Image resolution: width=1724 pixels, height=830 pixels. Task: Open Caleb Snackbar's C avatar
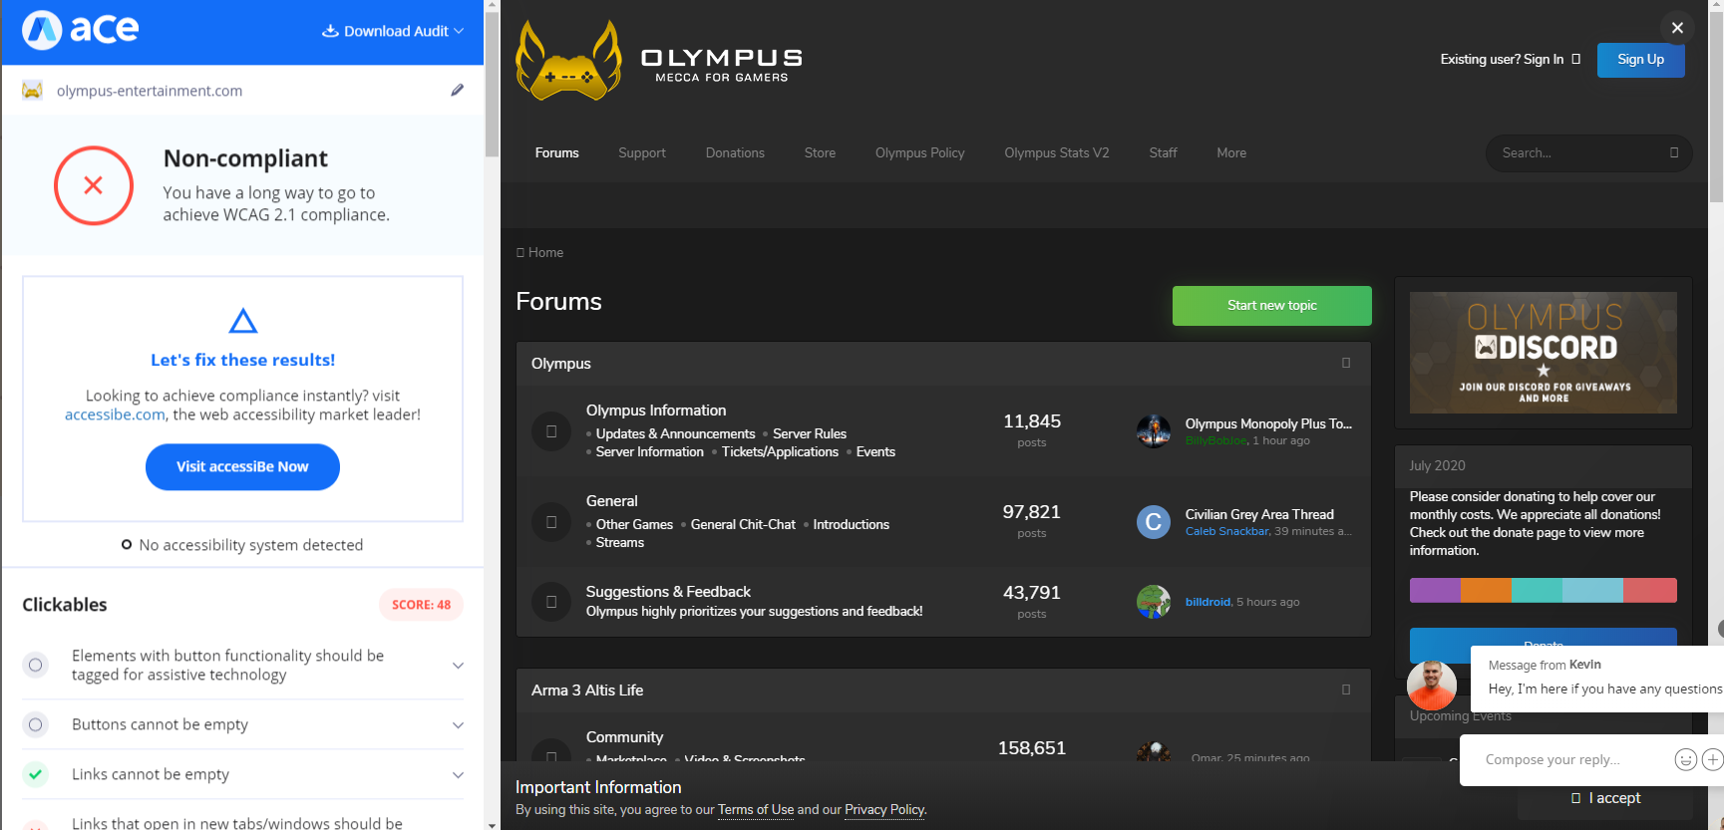tap(1154, 522)
